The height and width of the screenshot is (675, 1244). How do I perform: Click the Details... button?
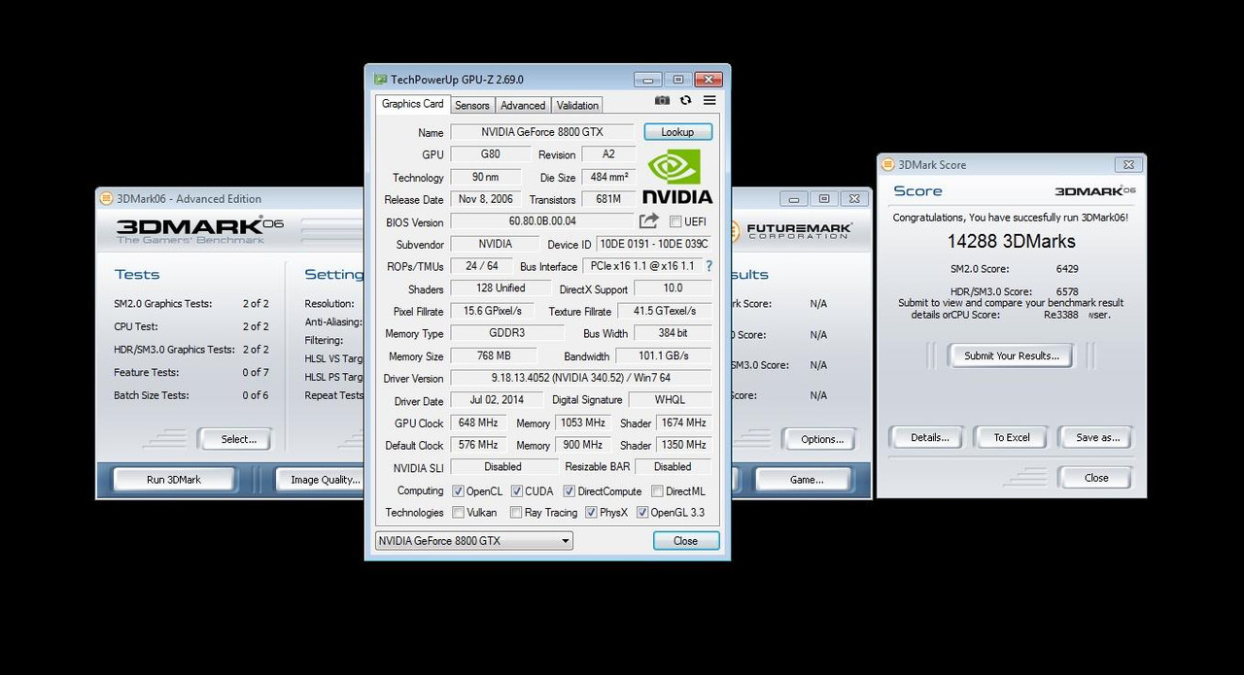[x=929, y=437]
